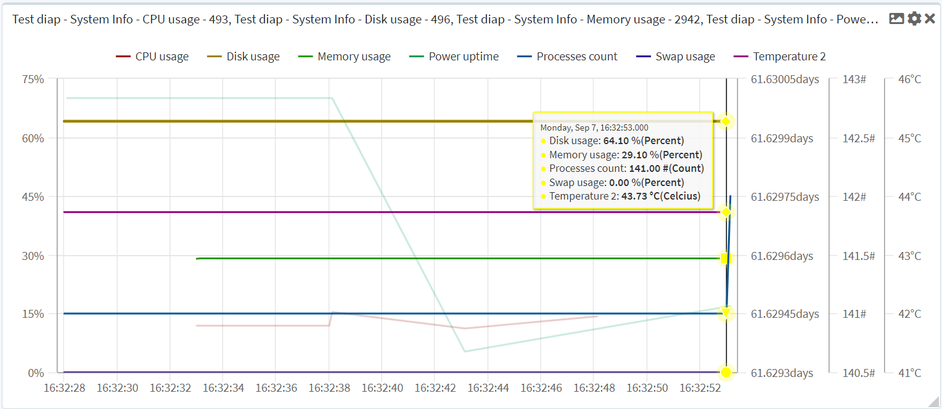Image resolution: width=942 pixels, height=409 pixels.
Task: Toggle Disk usage series in legend
Action: (244, 57)
